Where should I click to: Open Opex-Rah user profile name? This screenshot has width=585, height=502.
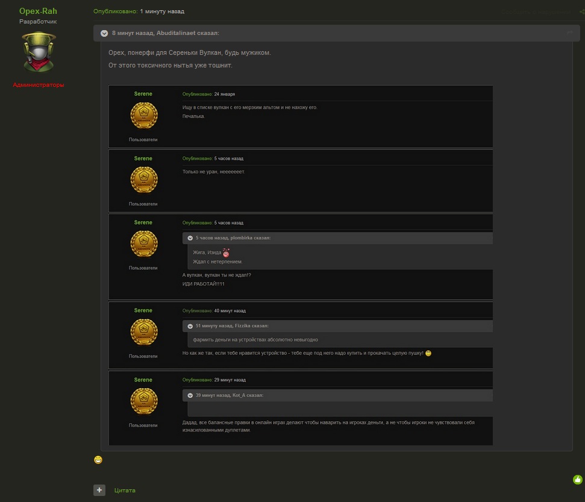38,11
